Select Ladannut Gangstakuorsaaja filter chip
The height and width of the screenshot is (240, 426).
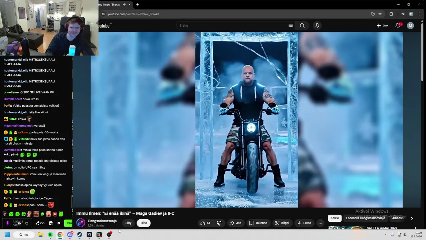pyautogui.click(x=365, y=218)
